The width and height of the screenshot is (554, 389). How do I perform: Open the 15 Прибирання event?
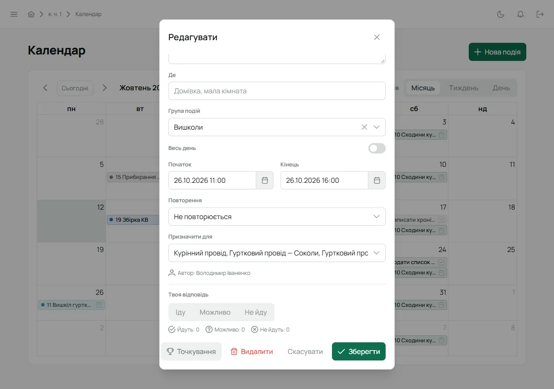point(133,177)
